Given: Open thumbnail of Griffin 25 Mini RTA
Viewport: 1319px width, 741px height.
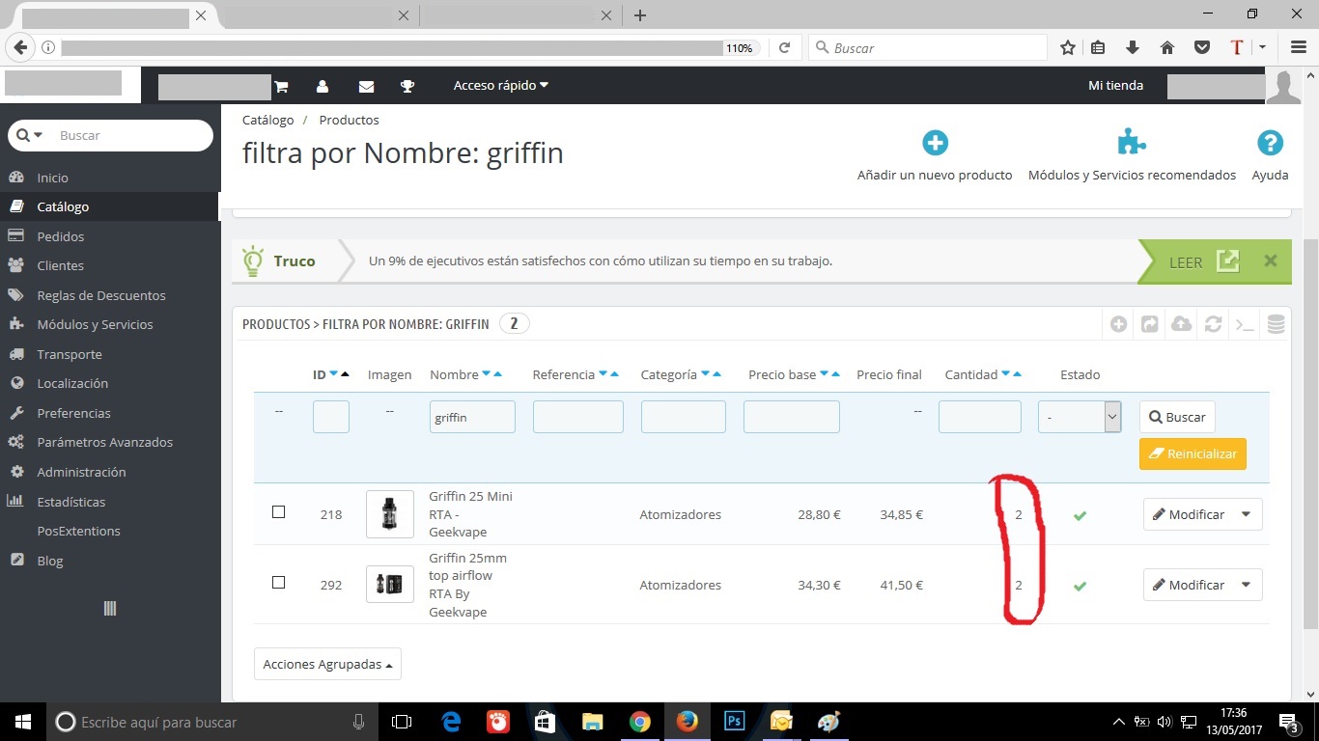Looking at the screenshot, I should (390, 514).
